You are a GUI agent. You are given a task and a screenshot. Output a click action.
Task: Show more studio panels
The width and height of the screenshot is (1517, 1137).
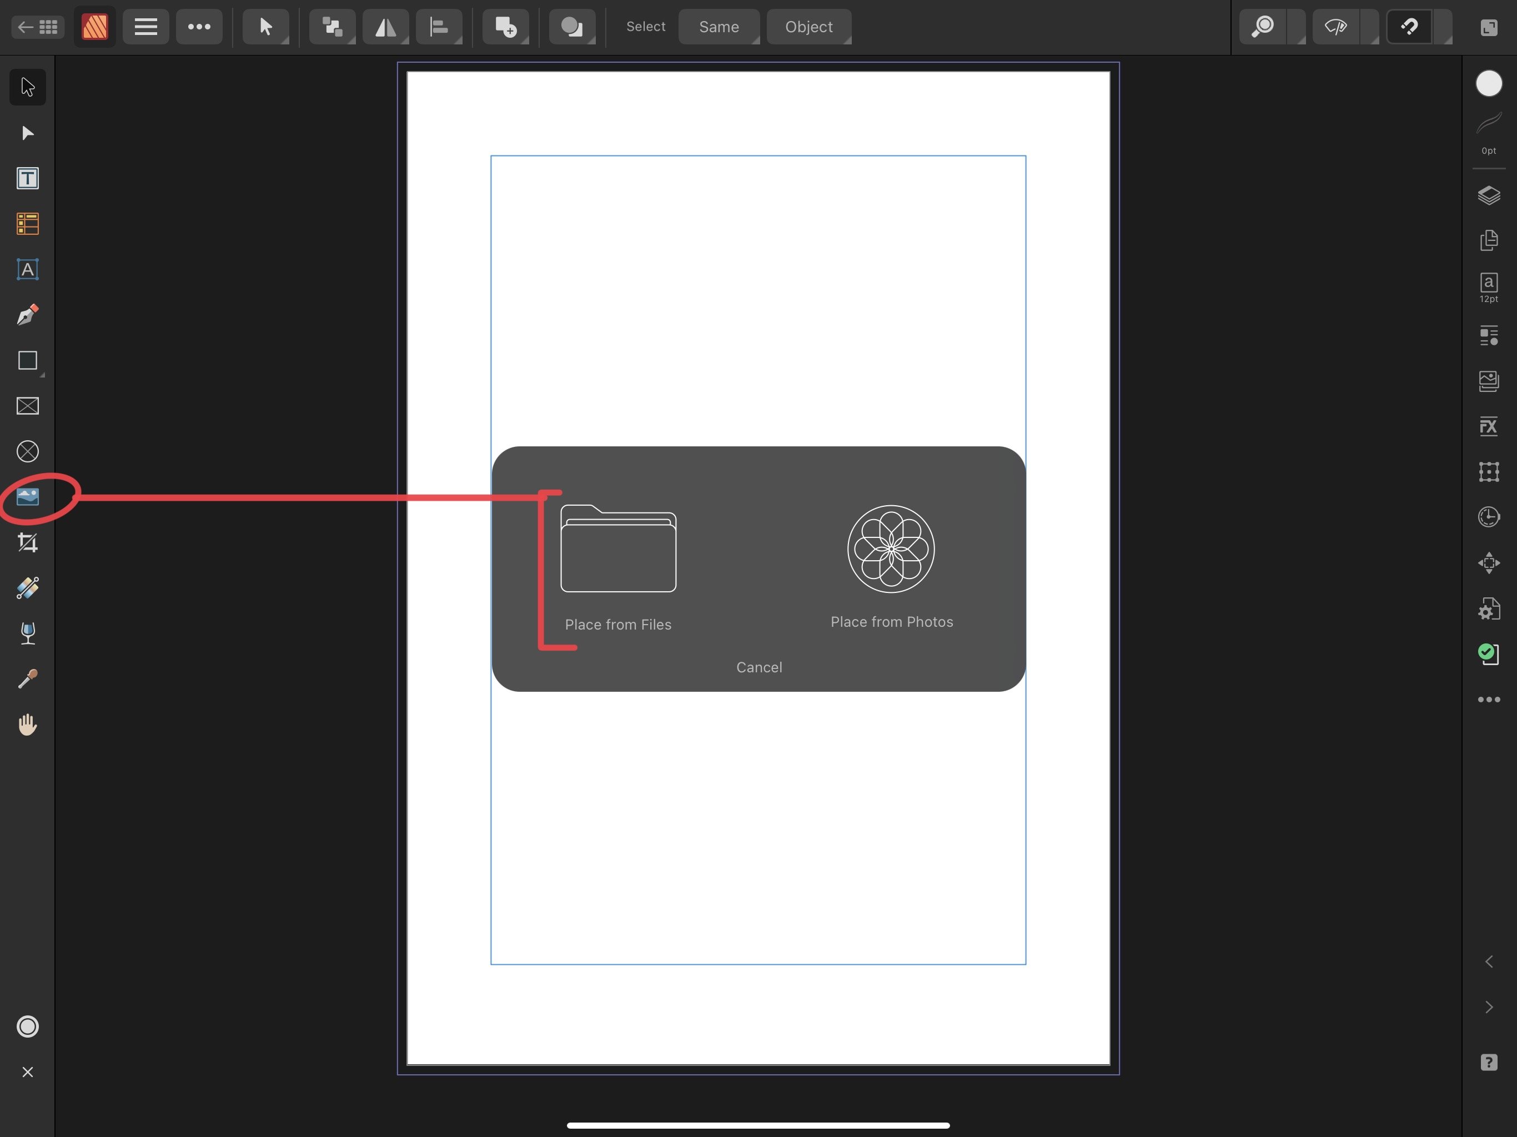pos(1489,700)
